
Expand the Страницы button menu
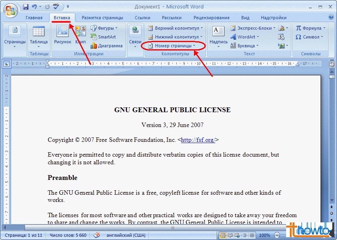14,36
